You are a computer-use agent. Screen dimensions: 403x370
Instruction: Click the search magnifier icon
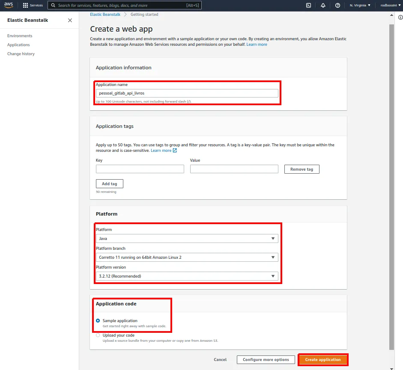(53, 5)
